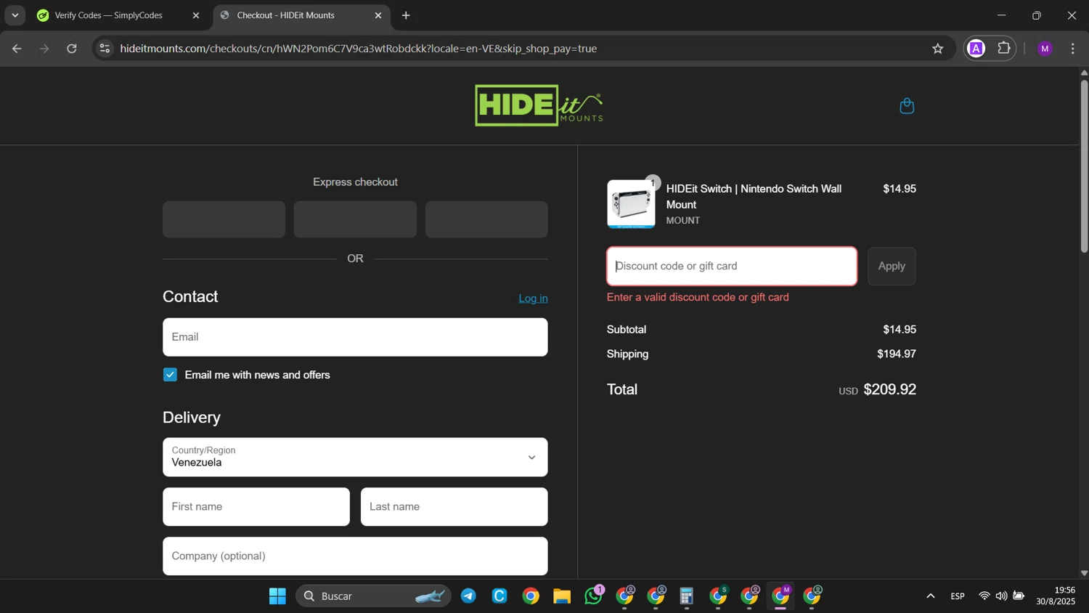This screenshot has width=1089, height=613.
Task: Open the shopping bag cart icon
Action: [907, 106]
